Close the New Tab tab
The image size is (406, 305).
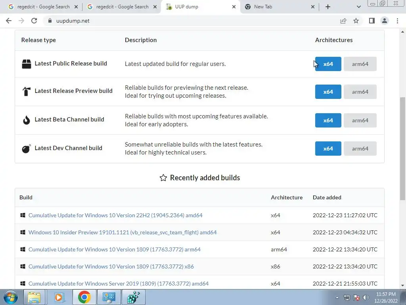(313, 7)
